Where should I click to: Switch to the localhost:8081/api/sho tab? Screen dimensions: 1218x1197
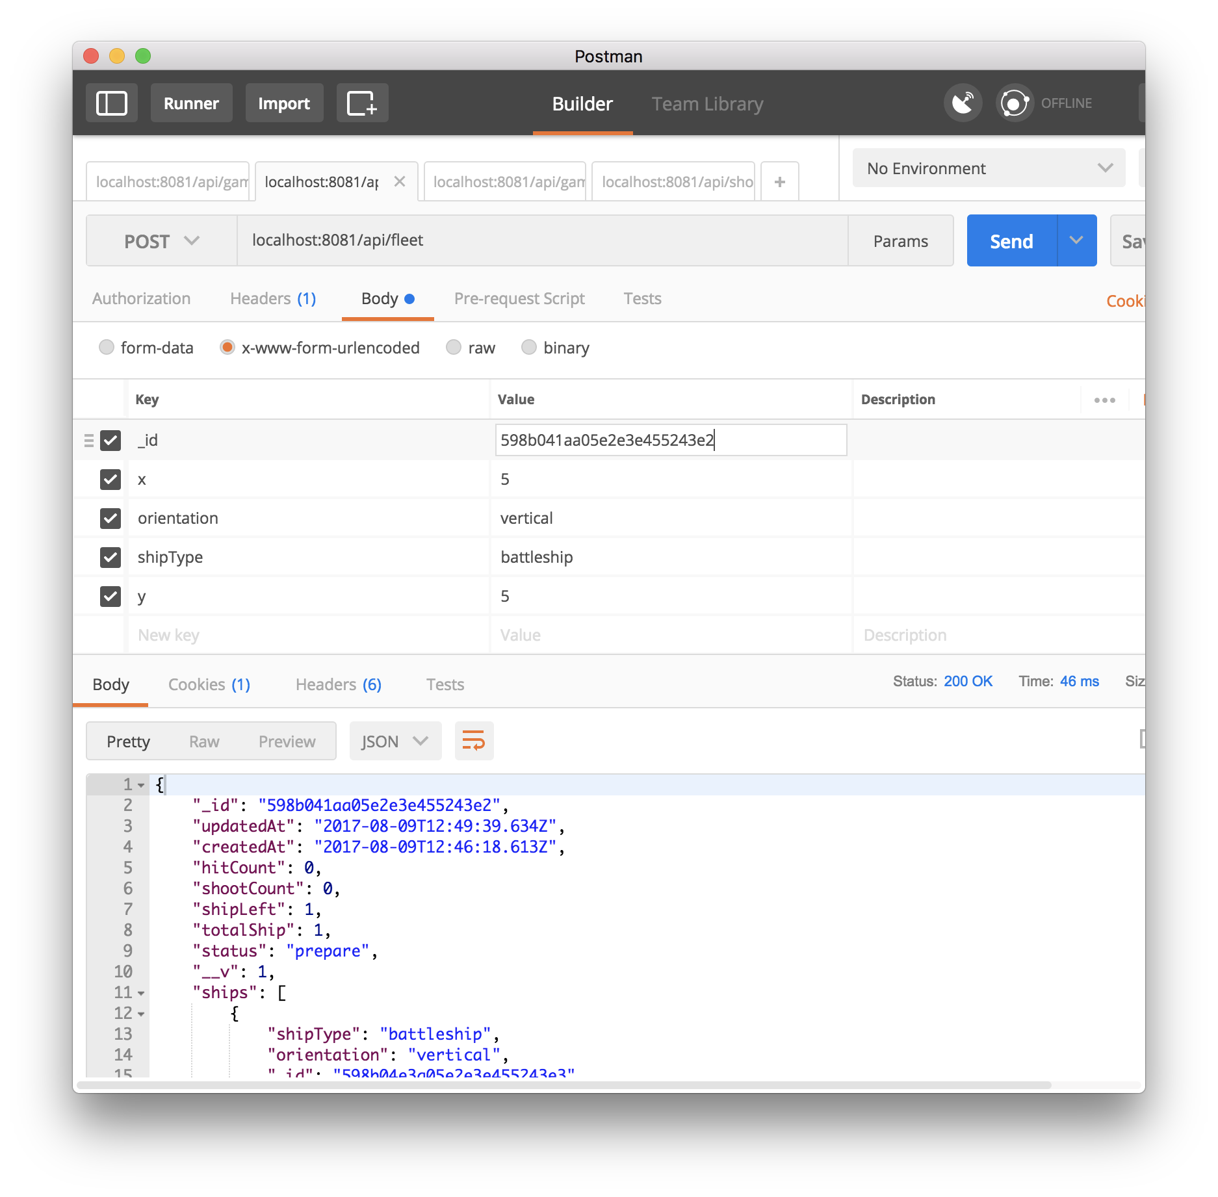[x=673, y=182]
